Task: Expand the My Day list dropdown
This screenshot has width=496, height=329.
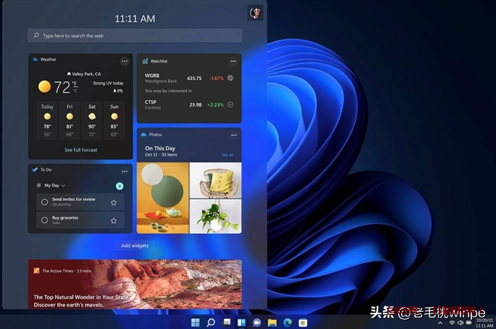Action: 63,186
